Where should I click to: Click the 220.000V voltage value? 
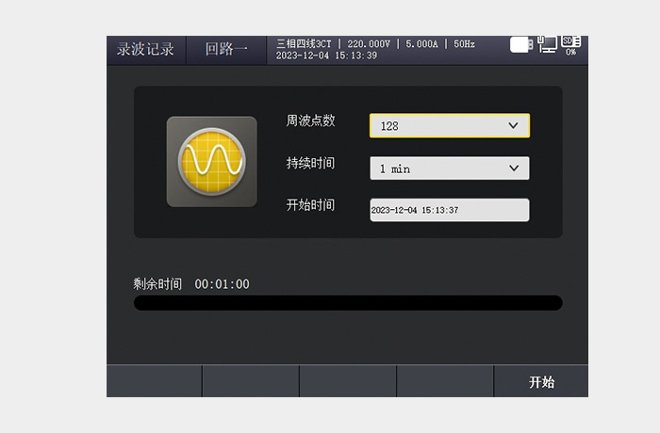[369, 43]
